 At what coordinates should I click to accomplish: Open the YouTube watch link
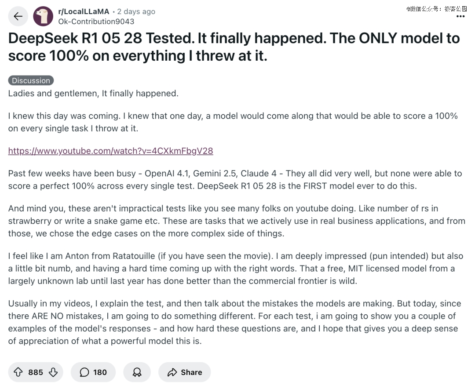110,151
